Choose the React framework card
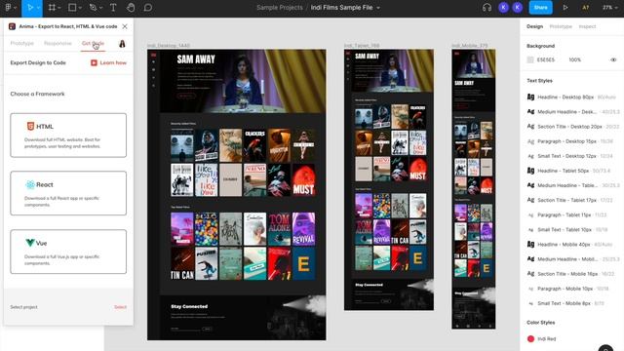624x351 pixels. click(68, 193)
